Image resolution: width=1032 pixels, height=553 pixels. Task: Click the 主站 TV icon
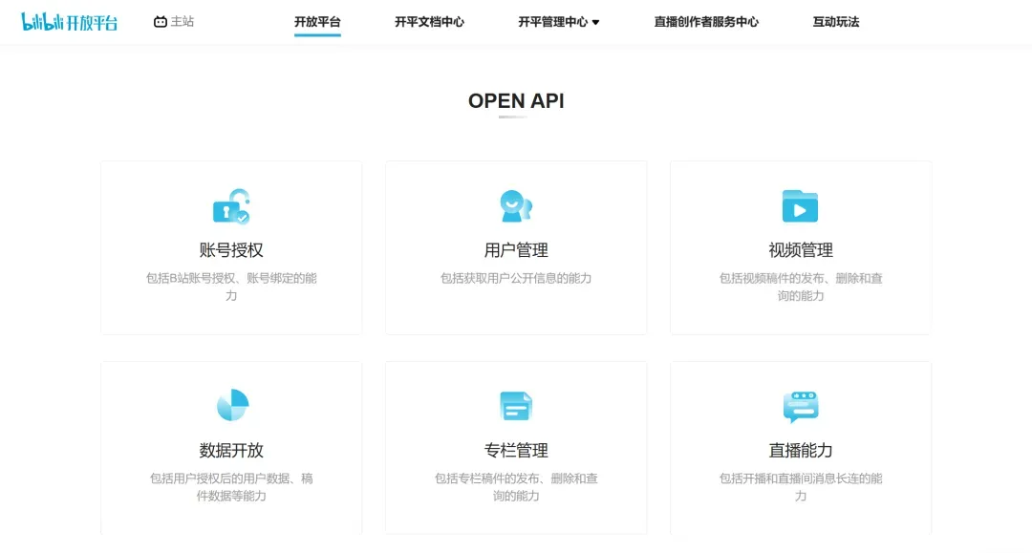point(160,22)
